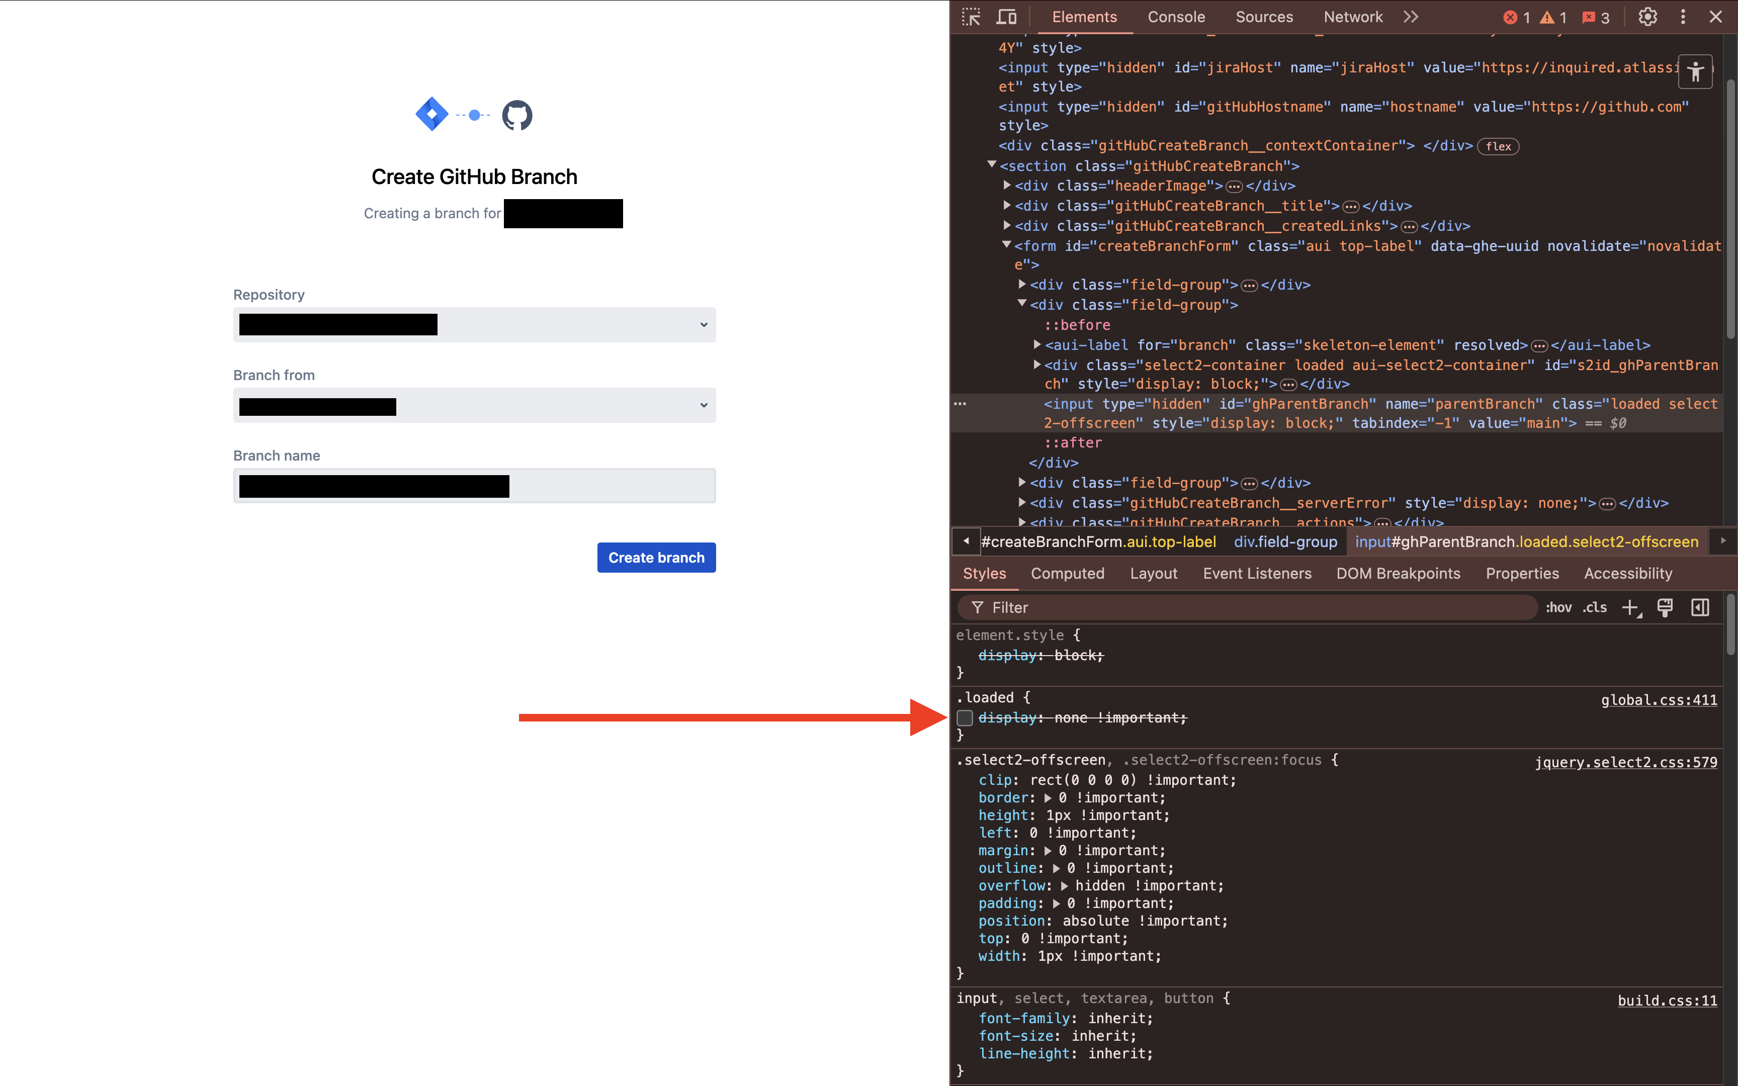The image size is (1738, 1086).
Task: Click the red error count badge
Action: click(x=1516, y=17)
